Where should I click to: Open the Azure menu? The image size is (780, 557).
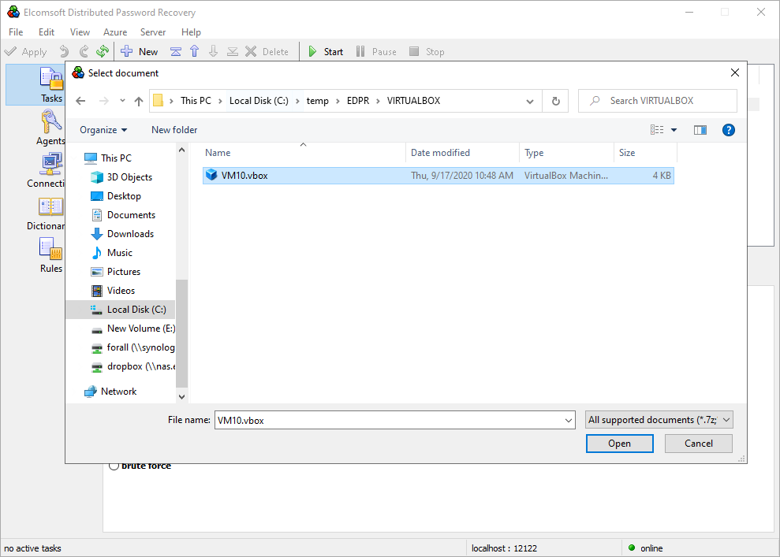click(115, 32)
